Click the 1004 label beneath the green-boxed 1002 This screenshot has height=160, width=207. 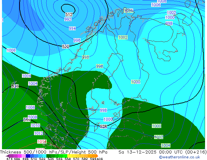[166, 146]
